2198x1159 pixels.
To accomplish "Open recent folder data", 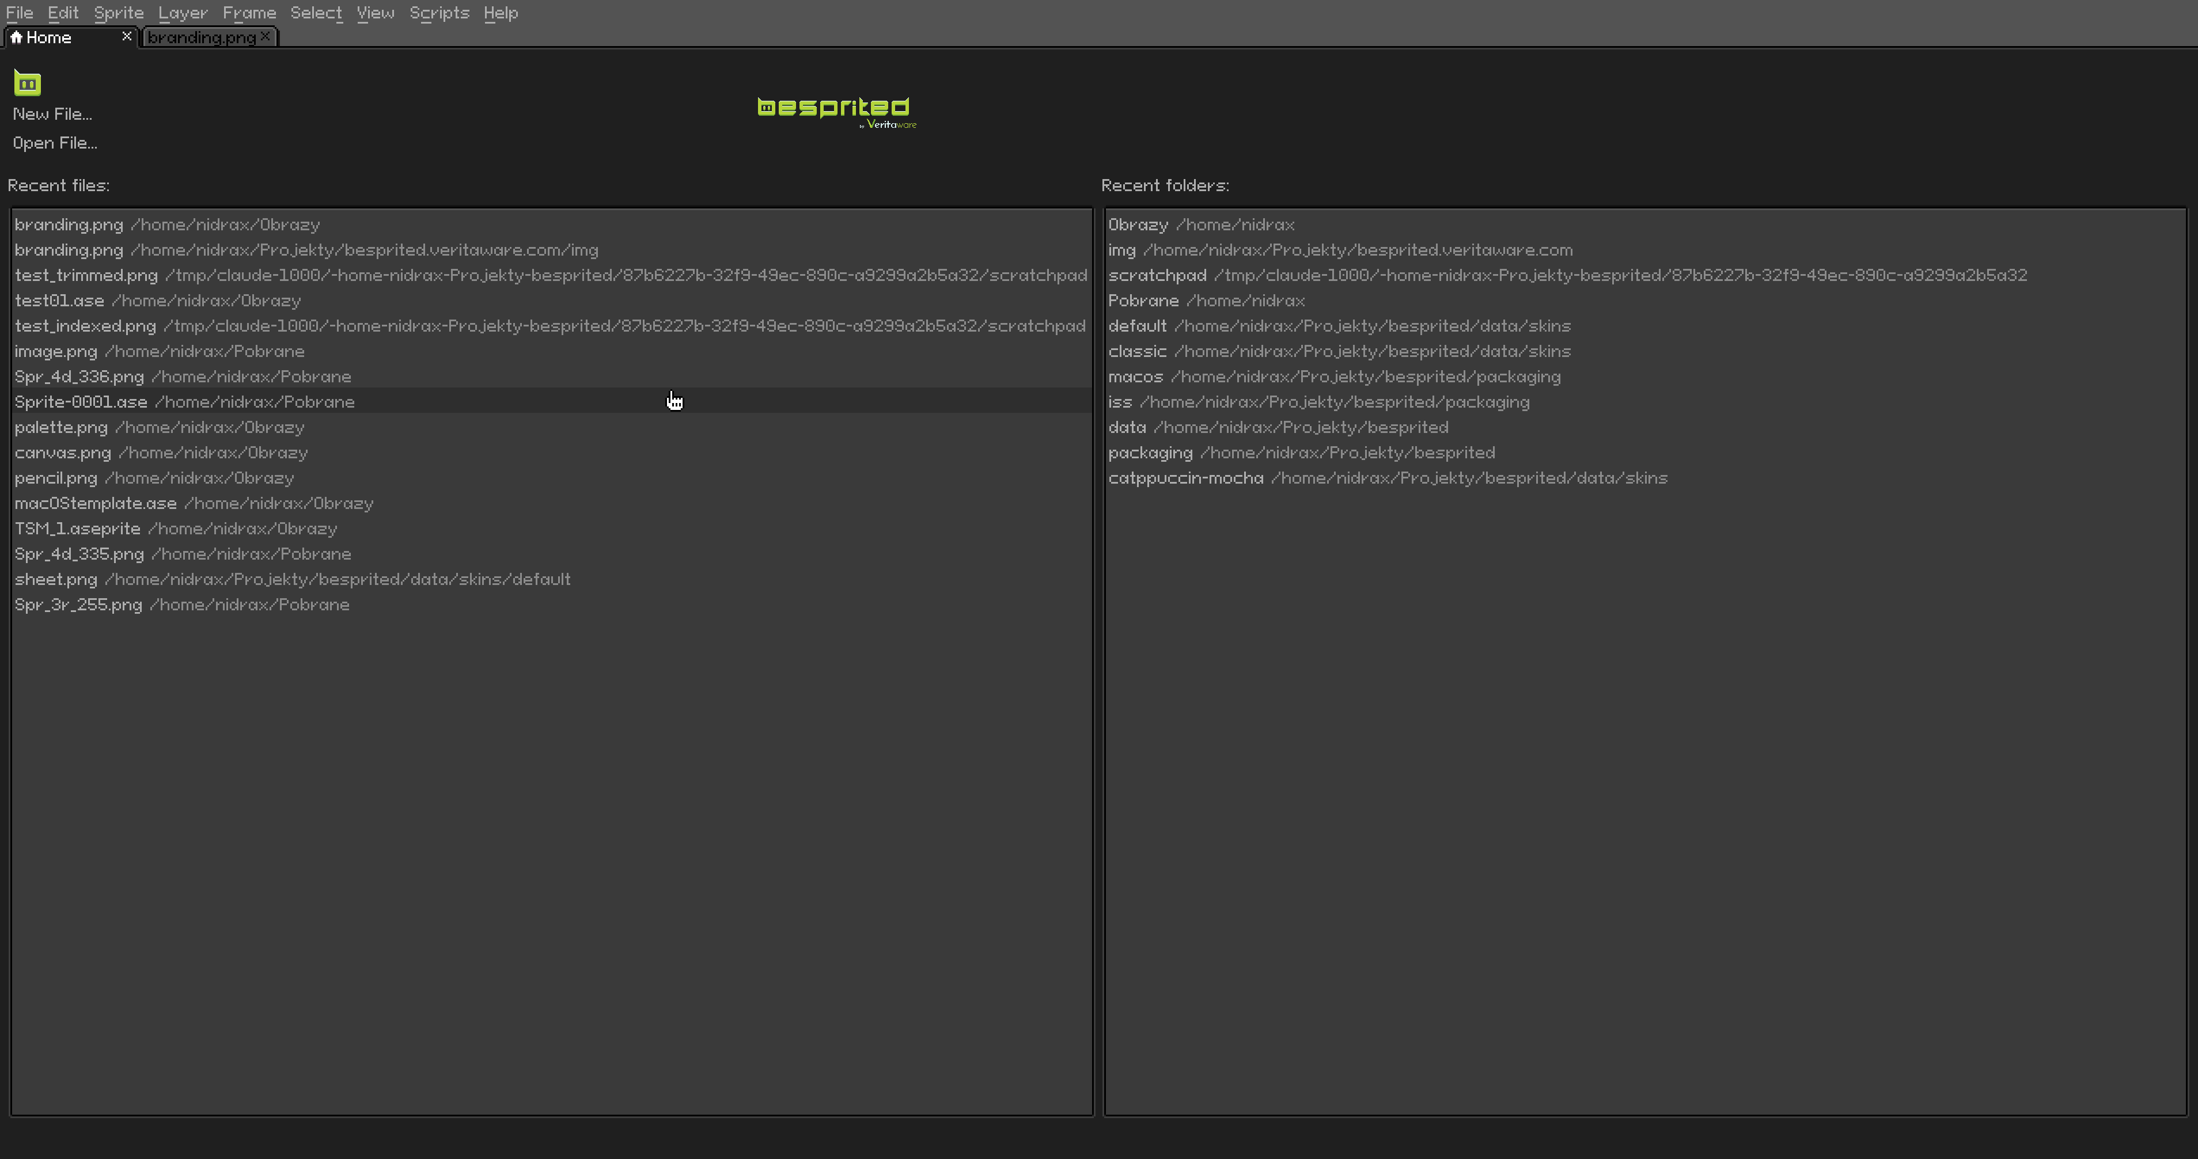I will [1645, 427].
